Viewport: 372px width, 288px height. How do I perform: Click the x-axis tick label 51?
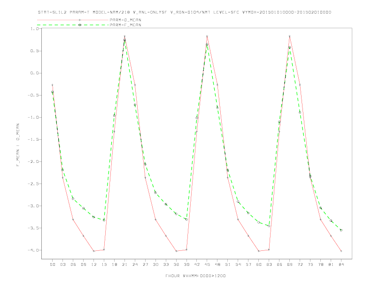coord(228,264)
